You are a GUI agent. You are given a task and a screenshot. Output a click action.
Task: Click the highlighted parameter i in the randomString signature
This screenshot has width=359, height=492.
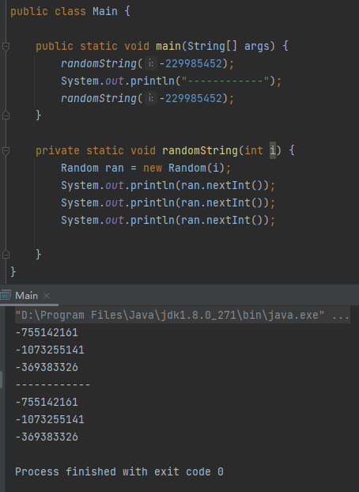pos(273,150)
